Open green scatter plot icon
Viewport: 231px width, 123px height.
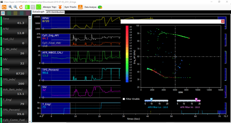(x=38, y=7)
